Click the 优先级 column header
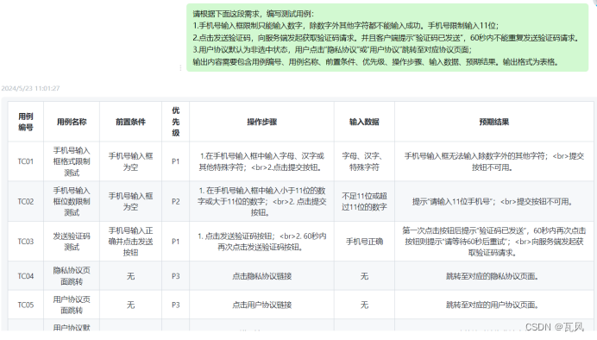 pos(175,122)
